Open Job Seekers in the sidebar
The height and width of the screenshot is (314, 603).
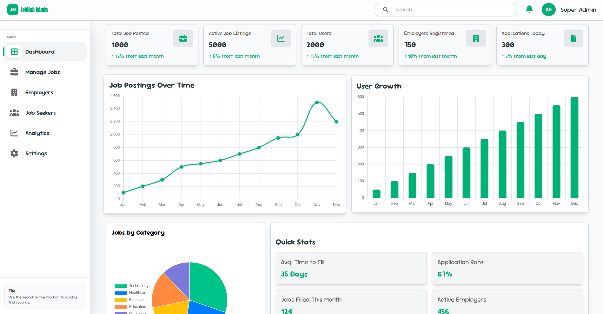coord(41,113)
